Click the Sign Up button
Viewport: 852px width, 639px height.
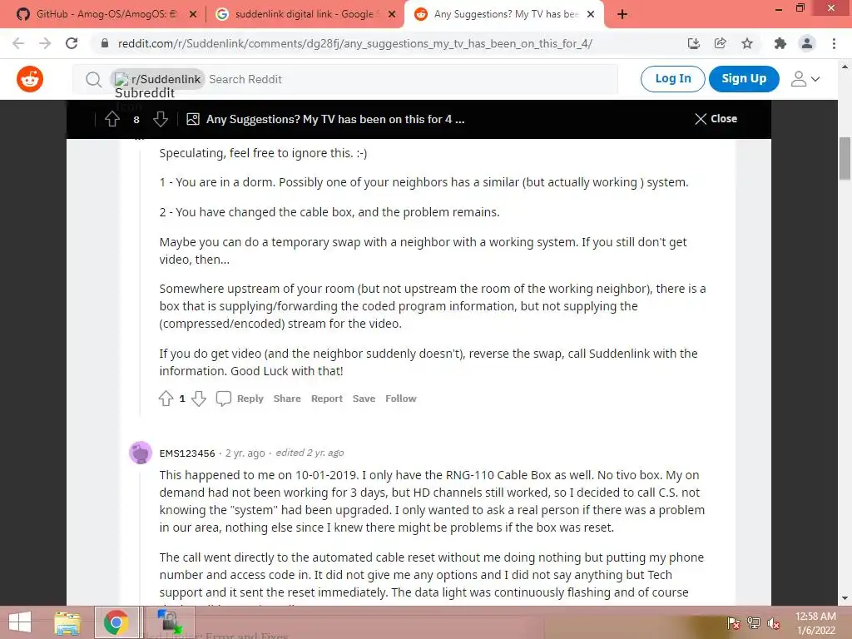click(x=744, y=79)
